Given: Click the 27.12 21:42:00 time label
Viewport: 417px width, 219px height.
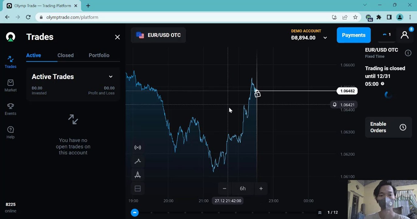Looking at the screenshot, I should (x=228, y=201).
